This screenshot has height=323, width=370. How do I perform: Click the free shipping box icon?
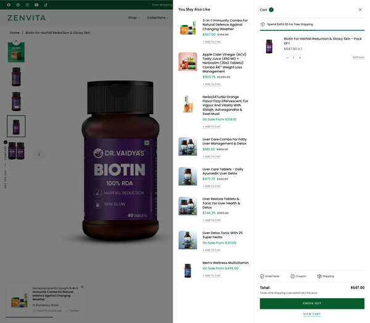(x=263, y=24)
